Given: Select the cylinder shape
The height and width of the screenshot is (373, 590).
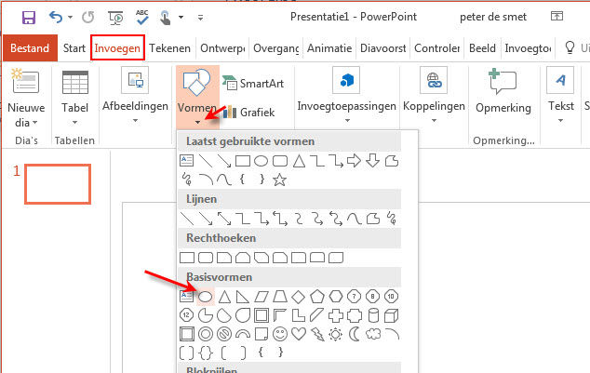Looking at the screenshot, I should tap(373, 315).
